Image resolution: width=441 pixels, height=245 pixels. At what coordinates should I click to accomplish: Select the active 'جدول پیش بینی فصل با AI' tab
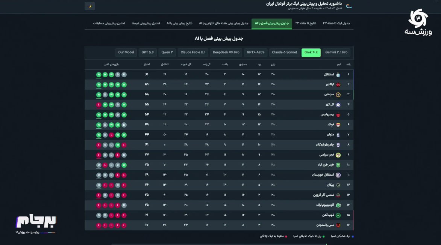[x=272, y=23]
